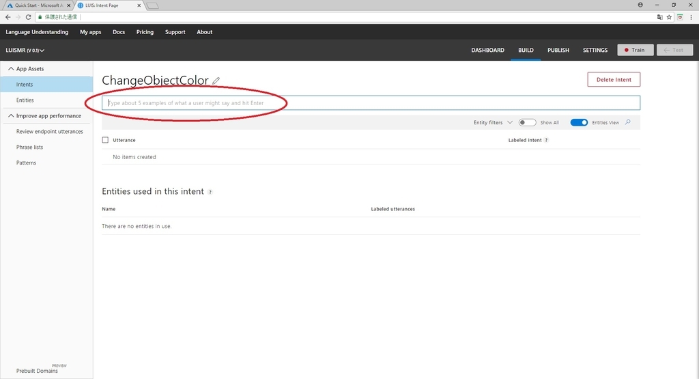Edit intent name with pencil icon
The image size is (699, 379).
(x=216, y=81)
